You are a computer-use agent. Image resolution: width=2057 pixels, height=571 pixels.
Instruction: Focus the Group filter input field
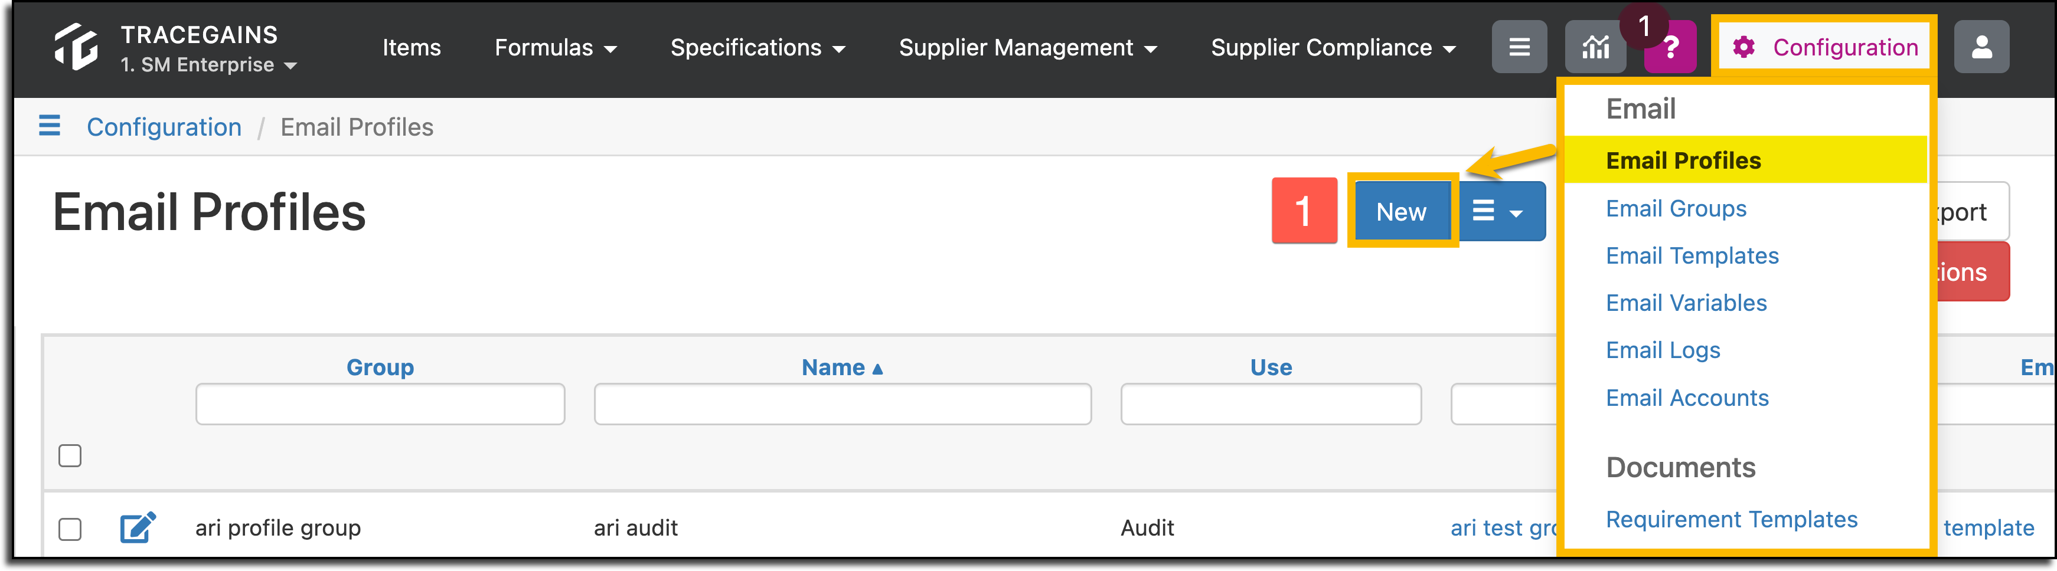(380, 404)
